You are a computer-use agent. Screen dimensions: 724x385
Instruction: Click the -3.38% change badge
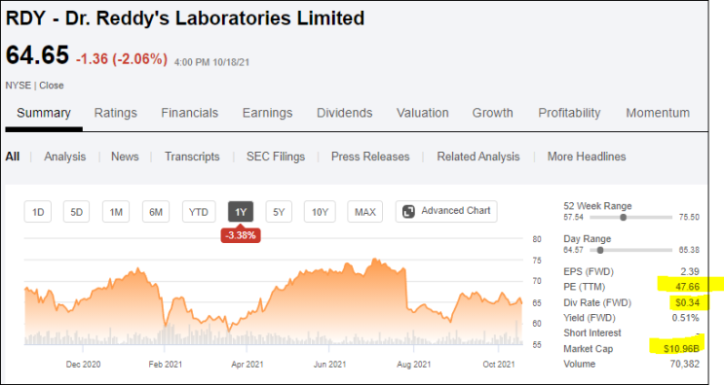pos(241,235)
